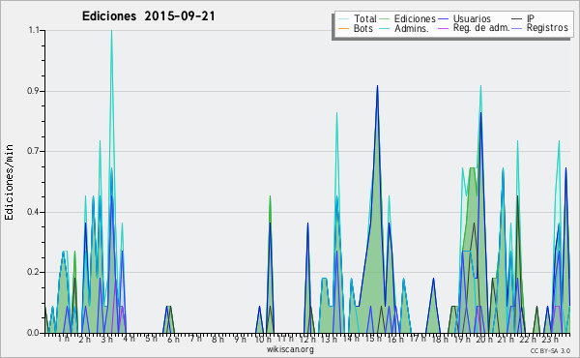
Task: Select the Admins. legend label
Action: pos(412,28)
